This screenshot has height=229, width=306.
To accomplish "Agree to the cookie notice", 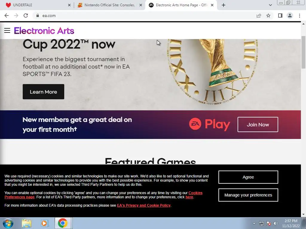I will (x=248, y=177).
